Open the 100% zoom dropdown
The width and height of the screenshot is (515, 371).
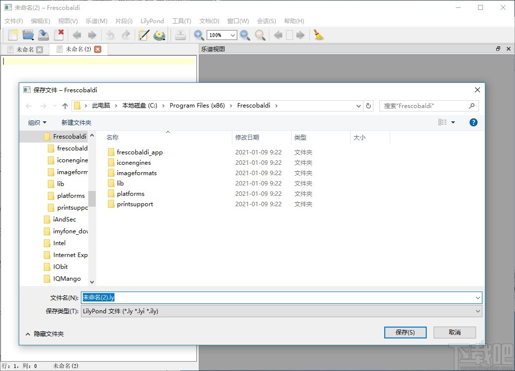232,35
